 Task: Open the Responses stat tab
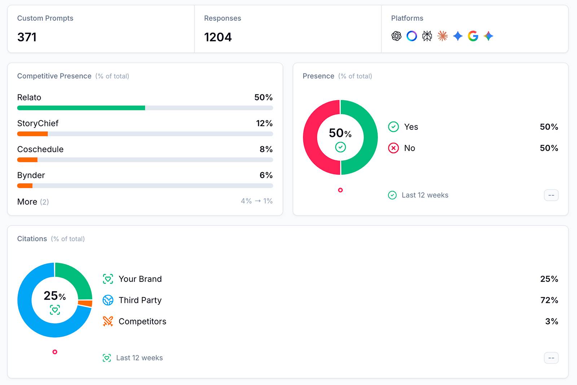coord(288,29)
